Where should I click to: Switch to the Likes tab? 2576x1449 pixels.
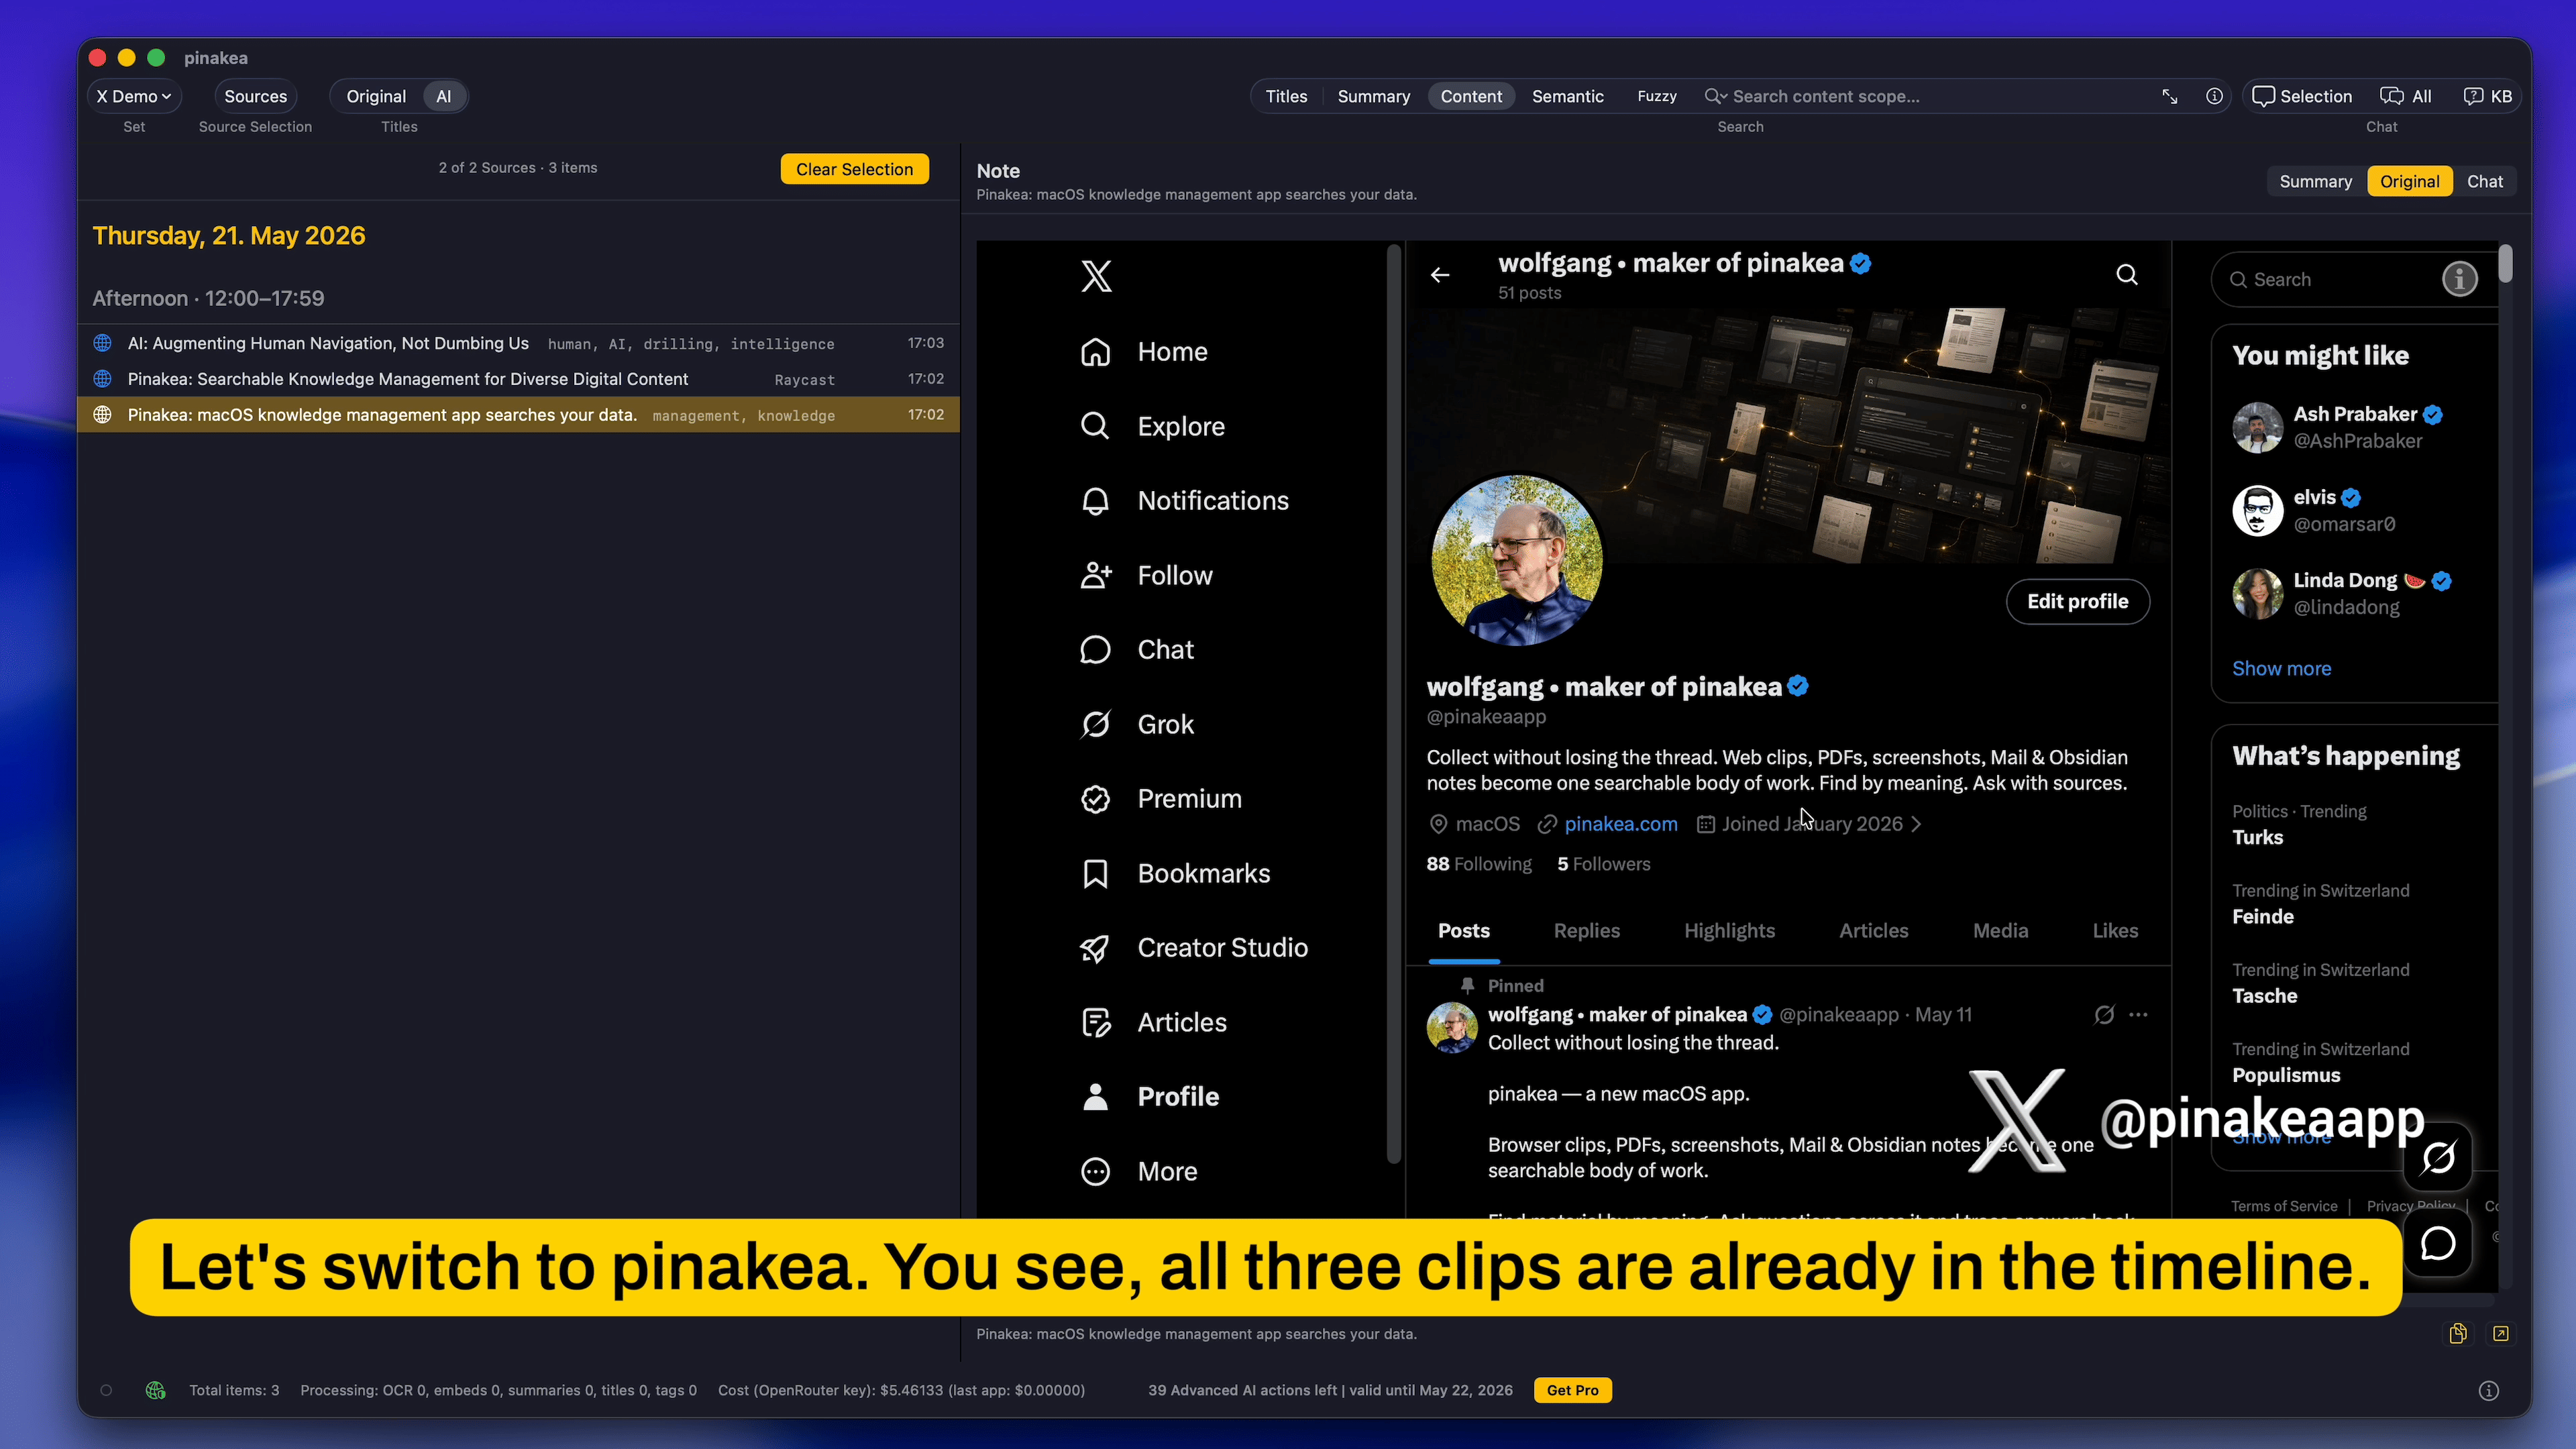[x=2116, y=931]
